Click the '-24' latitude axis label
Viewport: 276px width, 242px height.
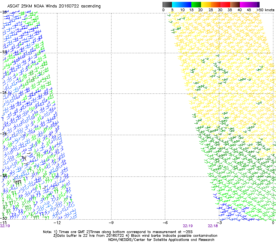point(3,92)
